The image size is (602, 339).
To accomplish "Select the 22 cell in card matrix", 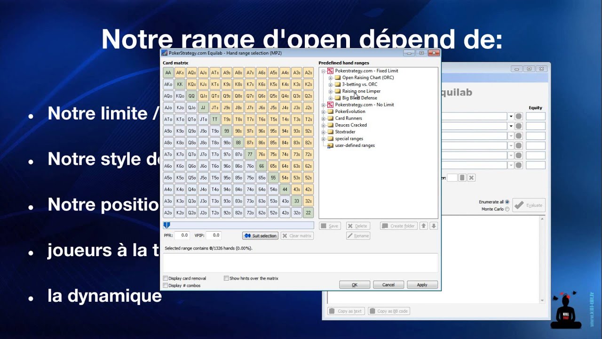I will (x=308, y=213).
